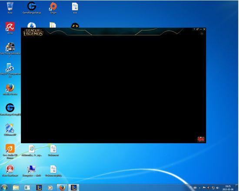Open the taskbar clock and date

point(228,188)
